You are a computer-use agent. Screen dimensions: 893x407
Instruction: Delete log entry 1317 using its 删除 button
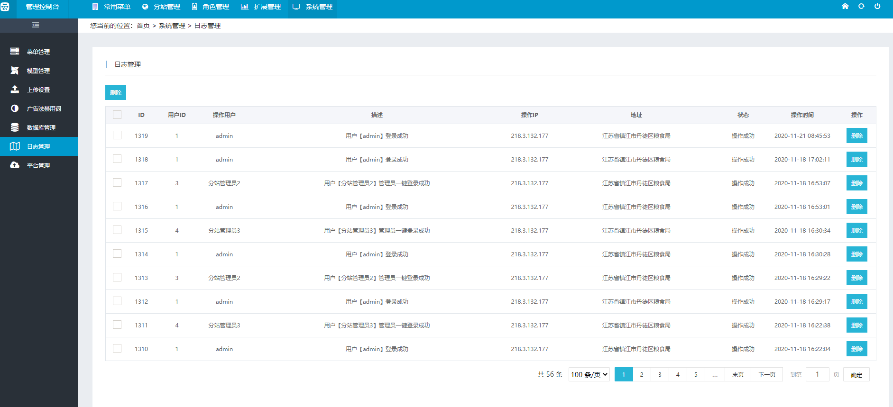856,183
